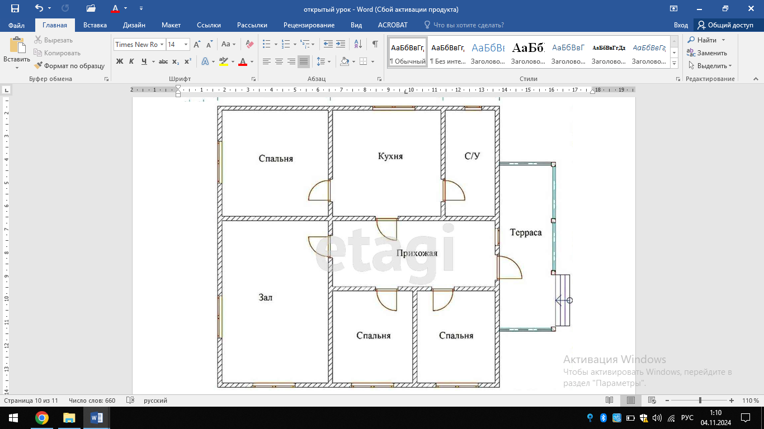
Task: Click the Заменить (Replace) button
Action: (x=708, y=53)
